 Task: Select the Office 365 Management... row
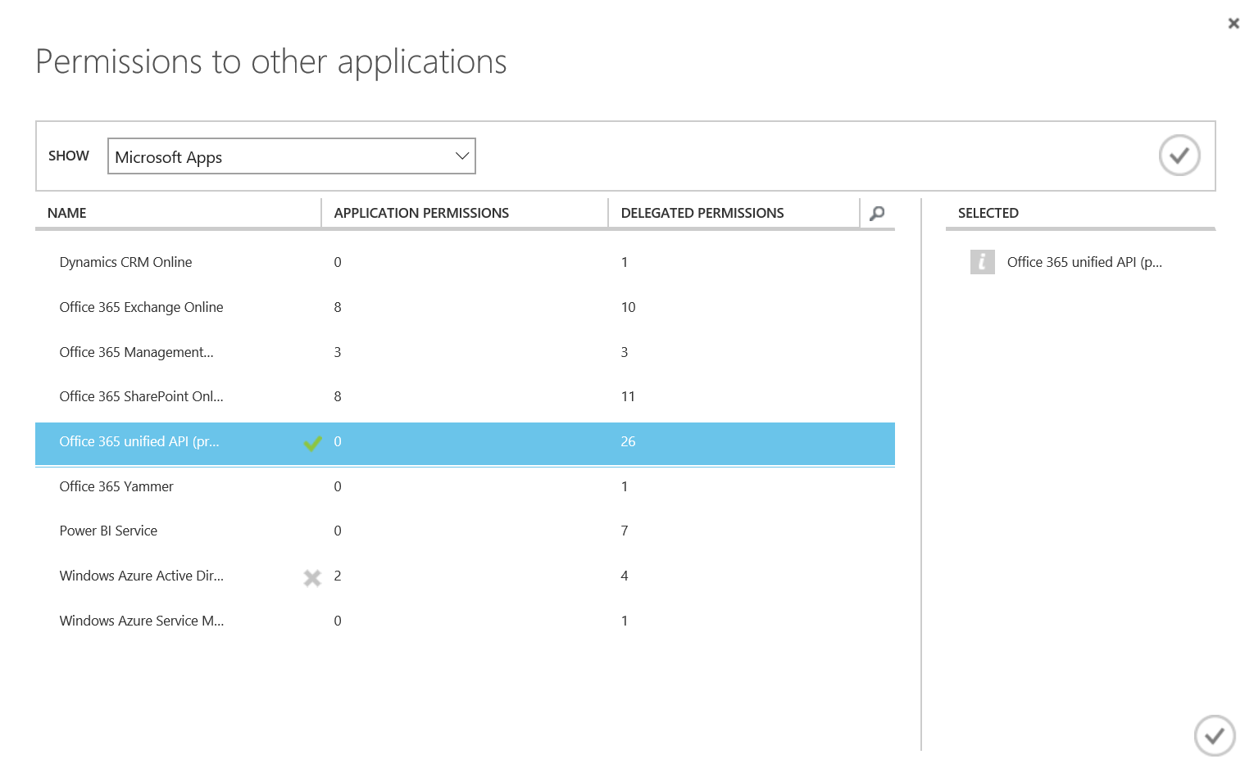pos(465,352)
